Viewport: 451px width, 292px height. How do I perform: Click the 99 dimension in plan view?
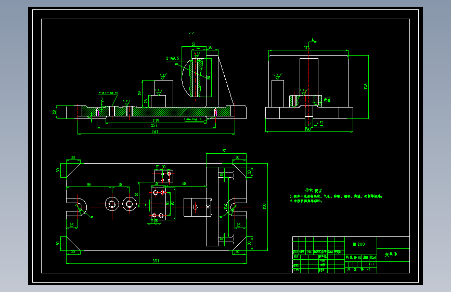[x=88, y=184]
